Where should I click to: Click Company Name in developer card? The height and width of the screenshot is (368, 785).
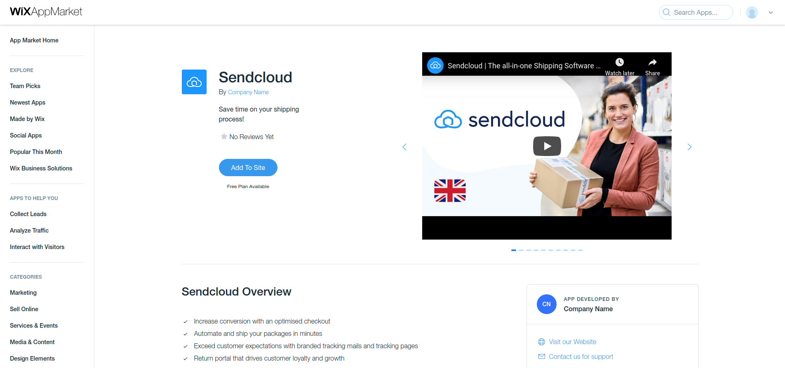[588, 309]
